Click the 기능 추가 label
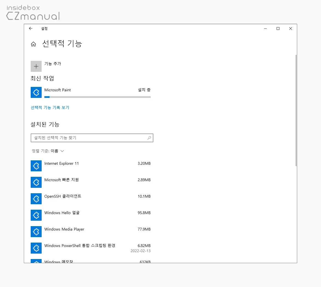The height and width of the screenshot is (287, 321). (x=53, y=64)
